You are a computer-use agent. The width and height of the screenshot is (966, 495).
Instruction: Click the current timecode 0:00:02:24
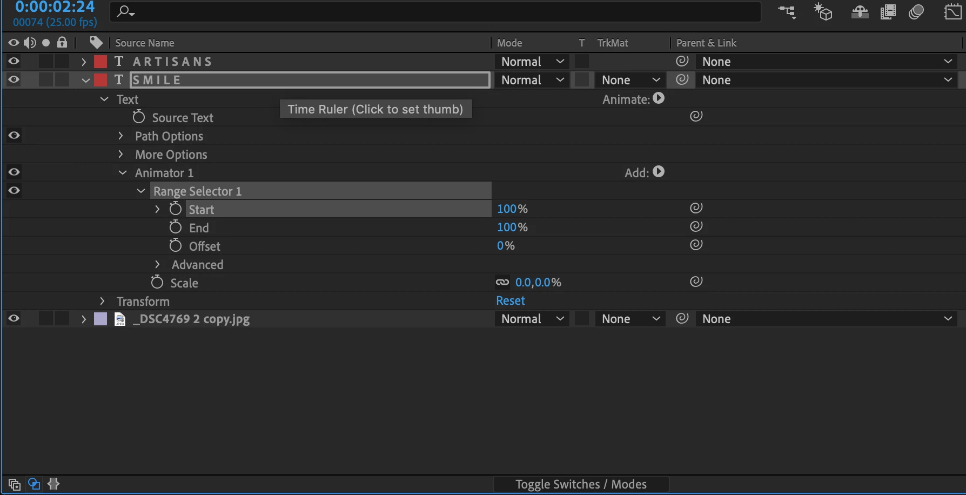pyautogui.click(x=55, y=7)
